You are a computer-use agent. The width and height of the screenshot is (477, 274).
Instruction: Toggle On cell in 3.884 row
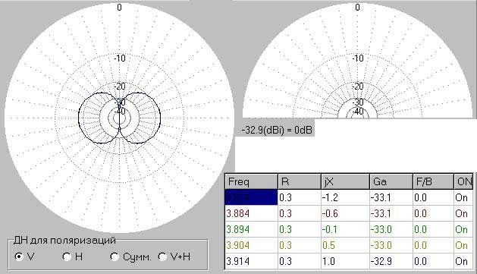coord(464,213)
